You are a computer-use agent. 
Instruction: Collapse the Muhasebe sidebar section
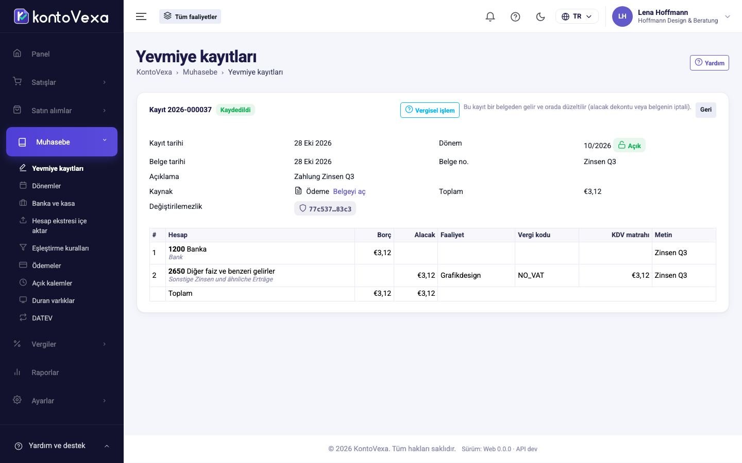62,141
